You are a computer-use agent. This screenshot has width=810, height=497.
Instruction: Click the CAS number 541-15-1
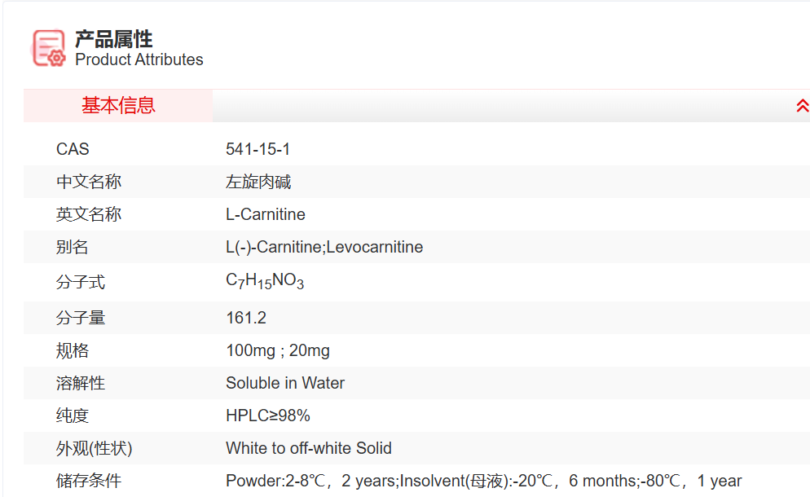click(258, 149)
